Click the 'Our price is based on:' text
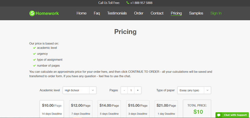The image size is (250, 118). (x=44, y=43)
